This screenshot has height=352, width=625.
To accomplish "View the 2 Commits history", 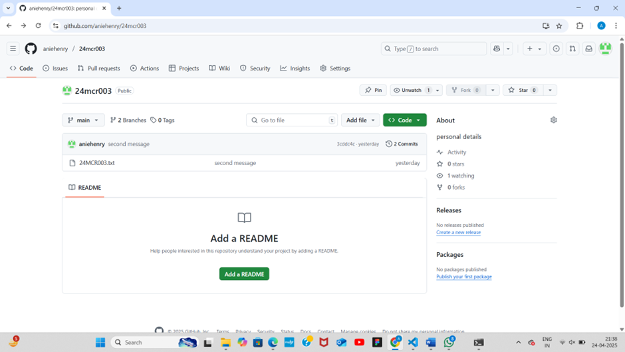I will pyautogui.click(x=402, y=144).
